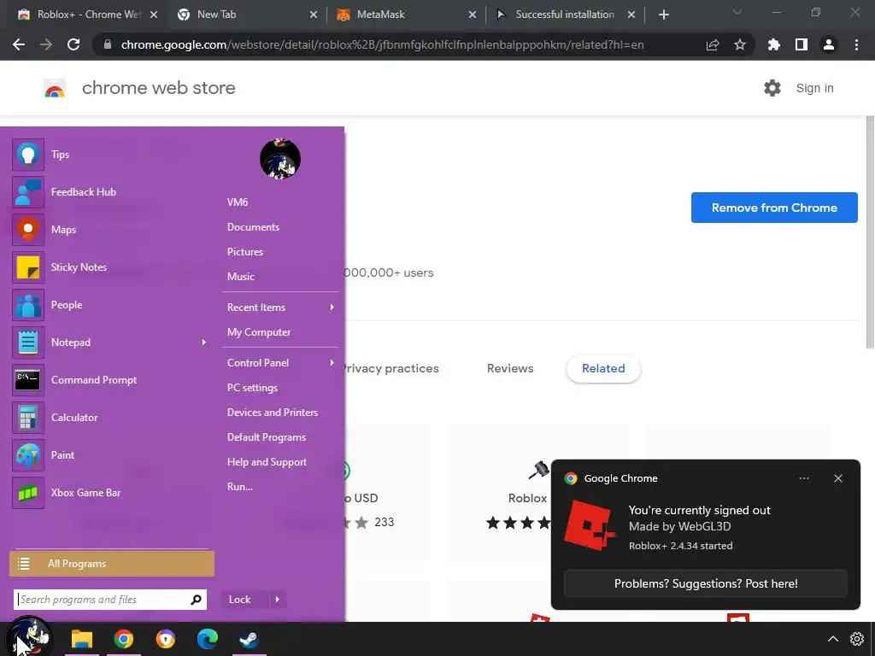Image resolution: width=875 pixels, height=656 pixels.
Task: Open File Explorer from taskbar
Action: tap(81, 639)
